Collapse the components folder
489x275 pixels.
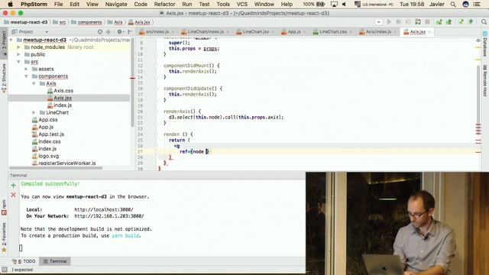pos(26,76)
